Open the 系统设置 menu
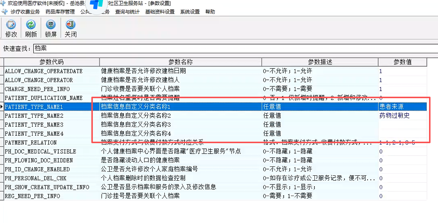438x223 pixels. tap(190, 12)
